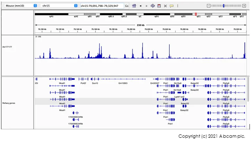Click the 79,320 kb ruler label
This screenshot has width=252, height=143.
[238, 29]
